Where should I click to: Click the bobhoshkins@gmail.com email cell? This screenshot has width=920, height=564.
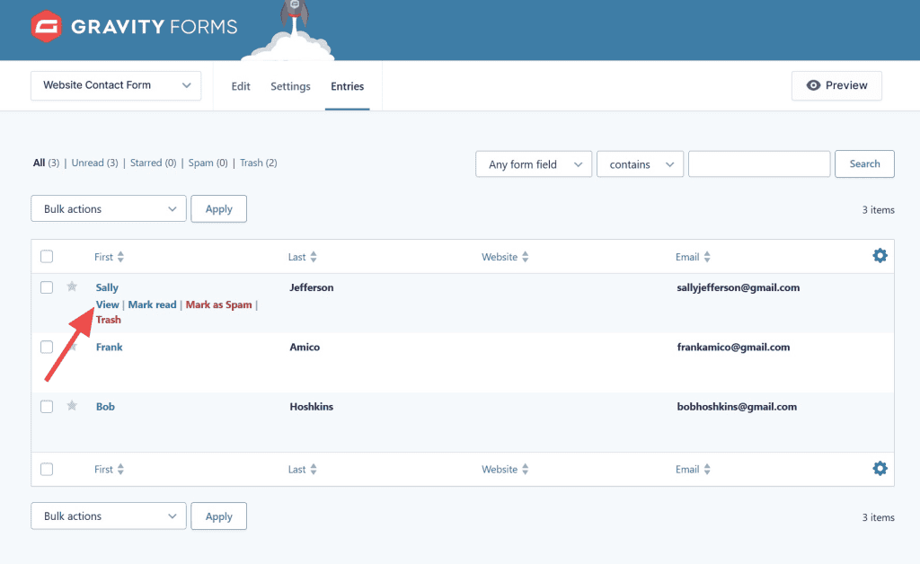(x=737, y=406)
